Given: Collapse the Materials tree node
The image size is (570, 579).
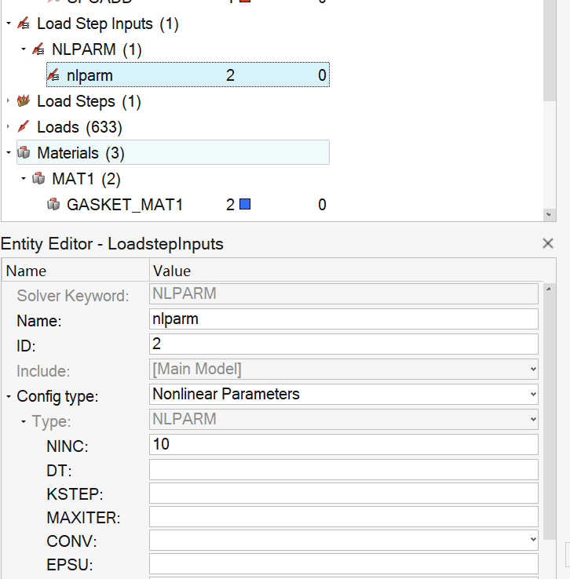Looking at the screenshot, I should coord(8,153).
